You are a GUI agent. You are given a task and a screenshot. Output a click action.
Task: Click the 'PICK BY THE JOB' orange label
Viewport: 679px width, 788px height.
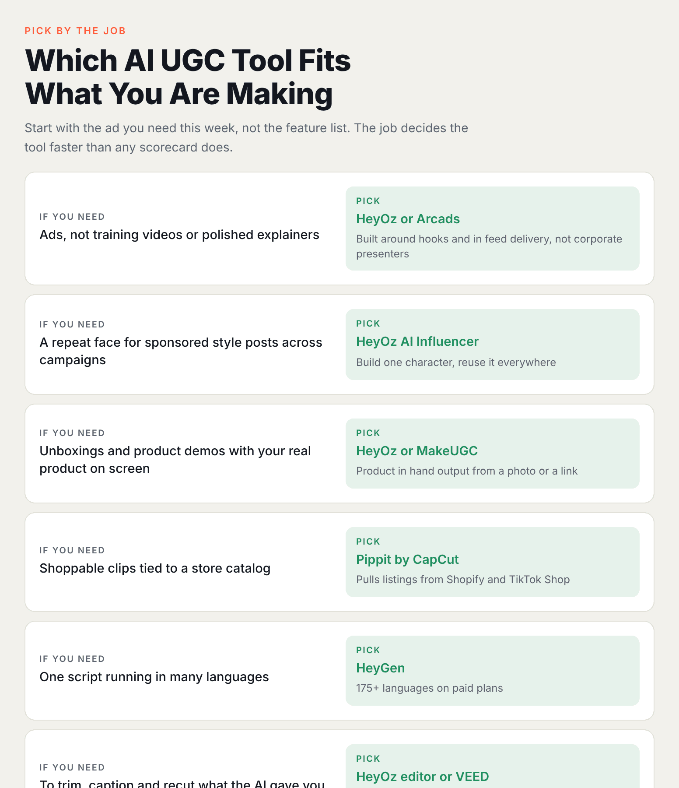point(75,31)
